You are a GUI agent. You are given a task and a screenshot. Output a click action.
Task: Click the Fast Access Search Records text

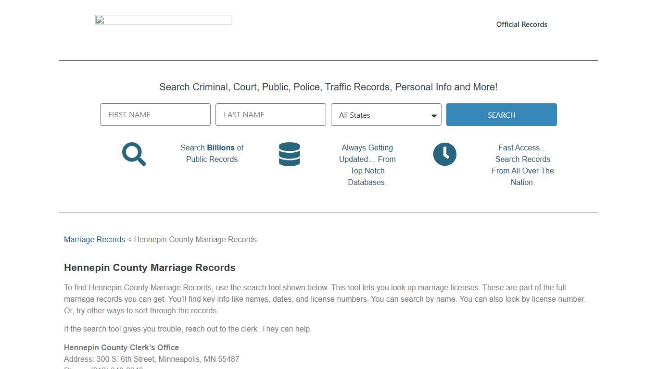pos(523,165)
